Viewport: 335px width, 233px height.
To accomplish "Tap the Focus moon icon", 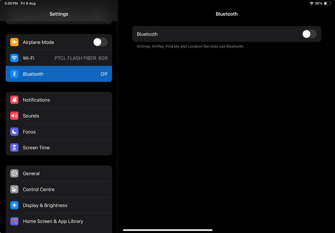I will [x=14, y=132].
